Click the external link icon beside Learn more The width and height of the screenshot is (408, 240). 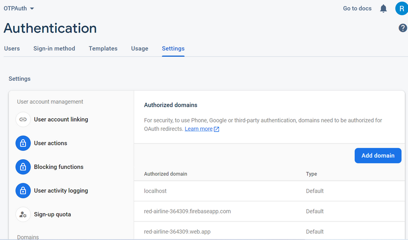click(x=217, y=129)
